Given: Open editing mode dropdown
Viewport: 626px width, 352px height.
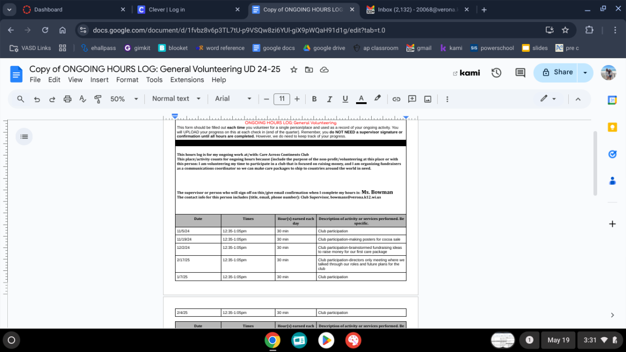Looking at the screenshot, I should pos(548,99).
